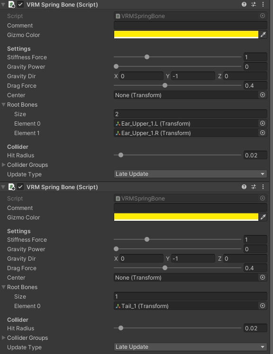Open object picker for Ear_Upper_1.L element
Image resolution: width=273 pixels, height=354 pixels.
coord(263,123)
